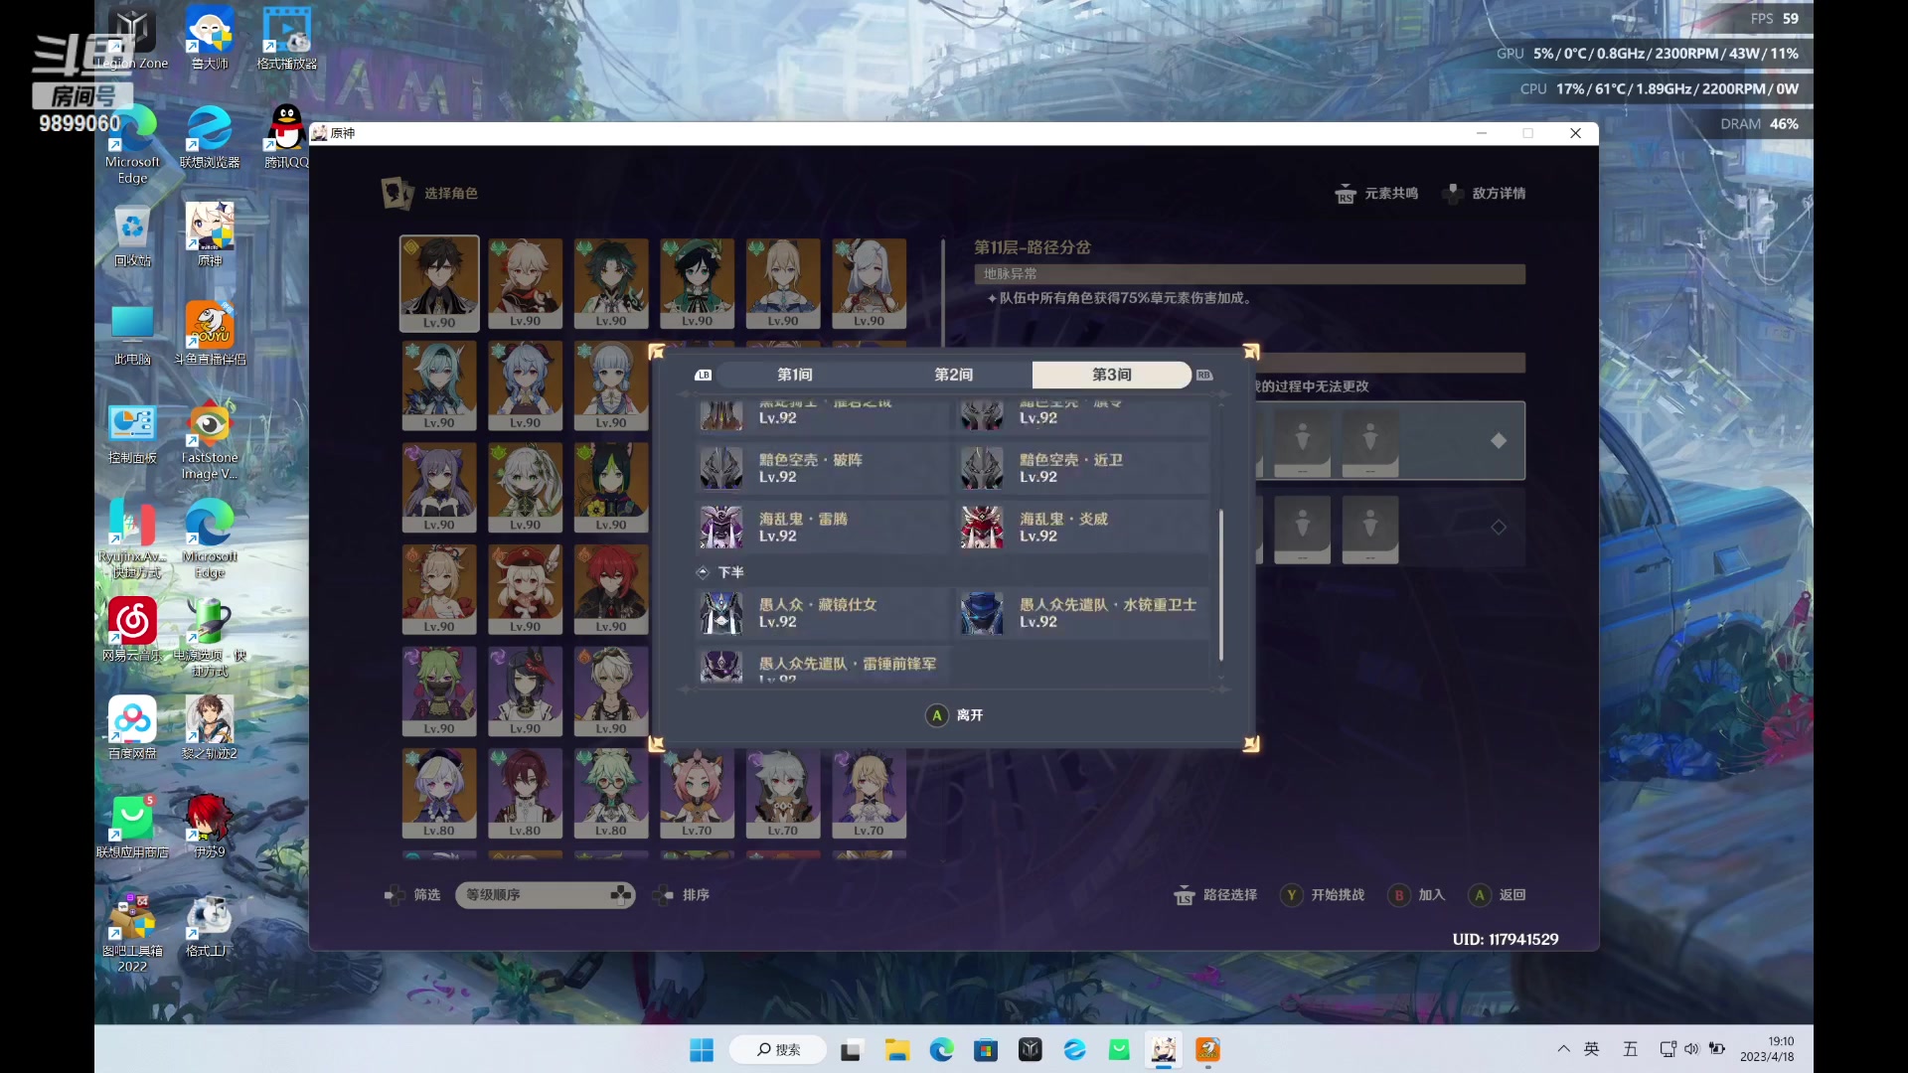Screen dimensions: 1908x1073
Task: Open the 控制面板 desktop icon
Action: (x=132, y=433)
